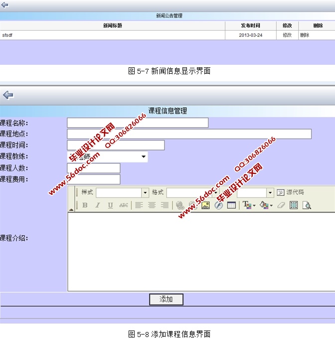Image resolution: width=335 pixels, height=339 pixels.
Task: Click the preview magnifier icon
Action: click(x=307, y=205)
